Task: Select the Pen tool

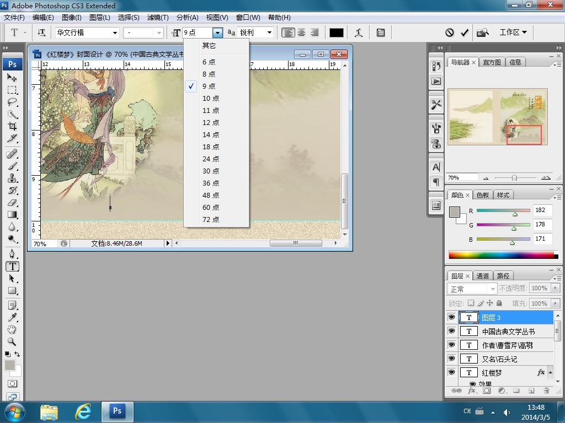Action: (x=12, y=254)
